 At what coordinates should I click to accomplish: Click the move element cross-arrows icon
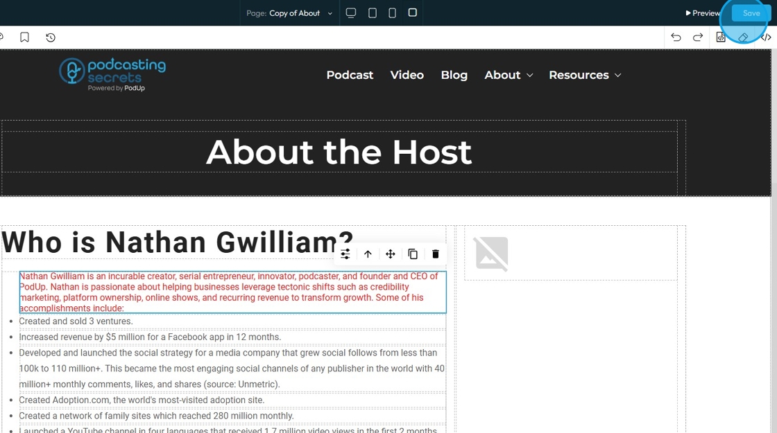point(391,254)
